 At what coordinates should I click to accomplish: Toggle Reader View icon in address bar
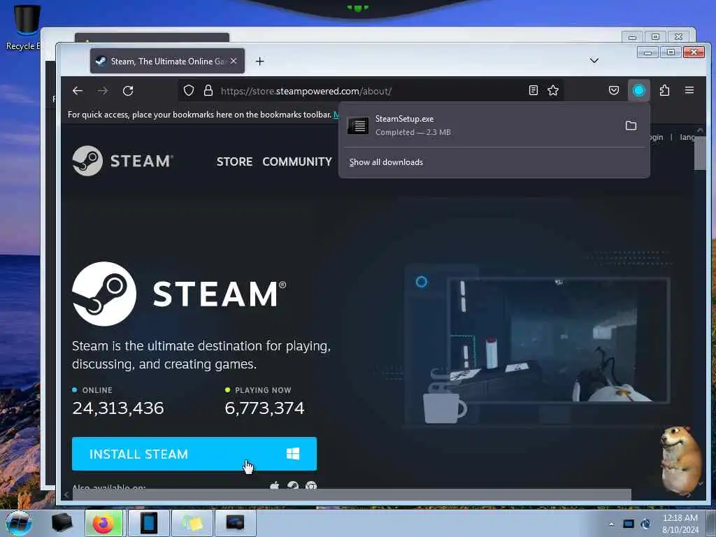tap(533, 90)
